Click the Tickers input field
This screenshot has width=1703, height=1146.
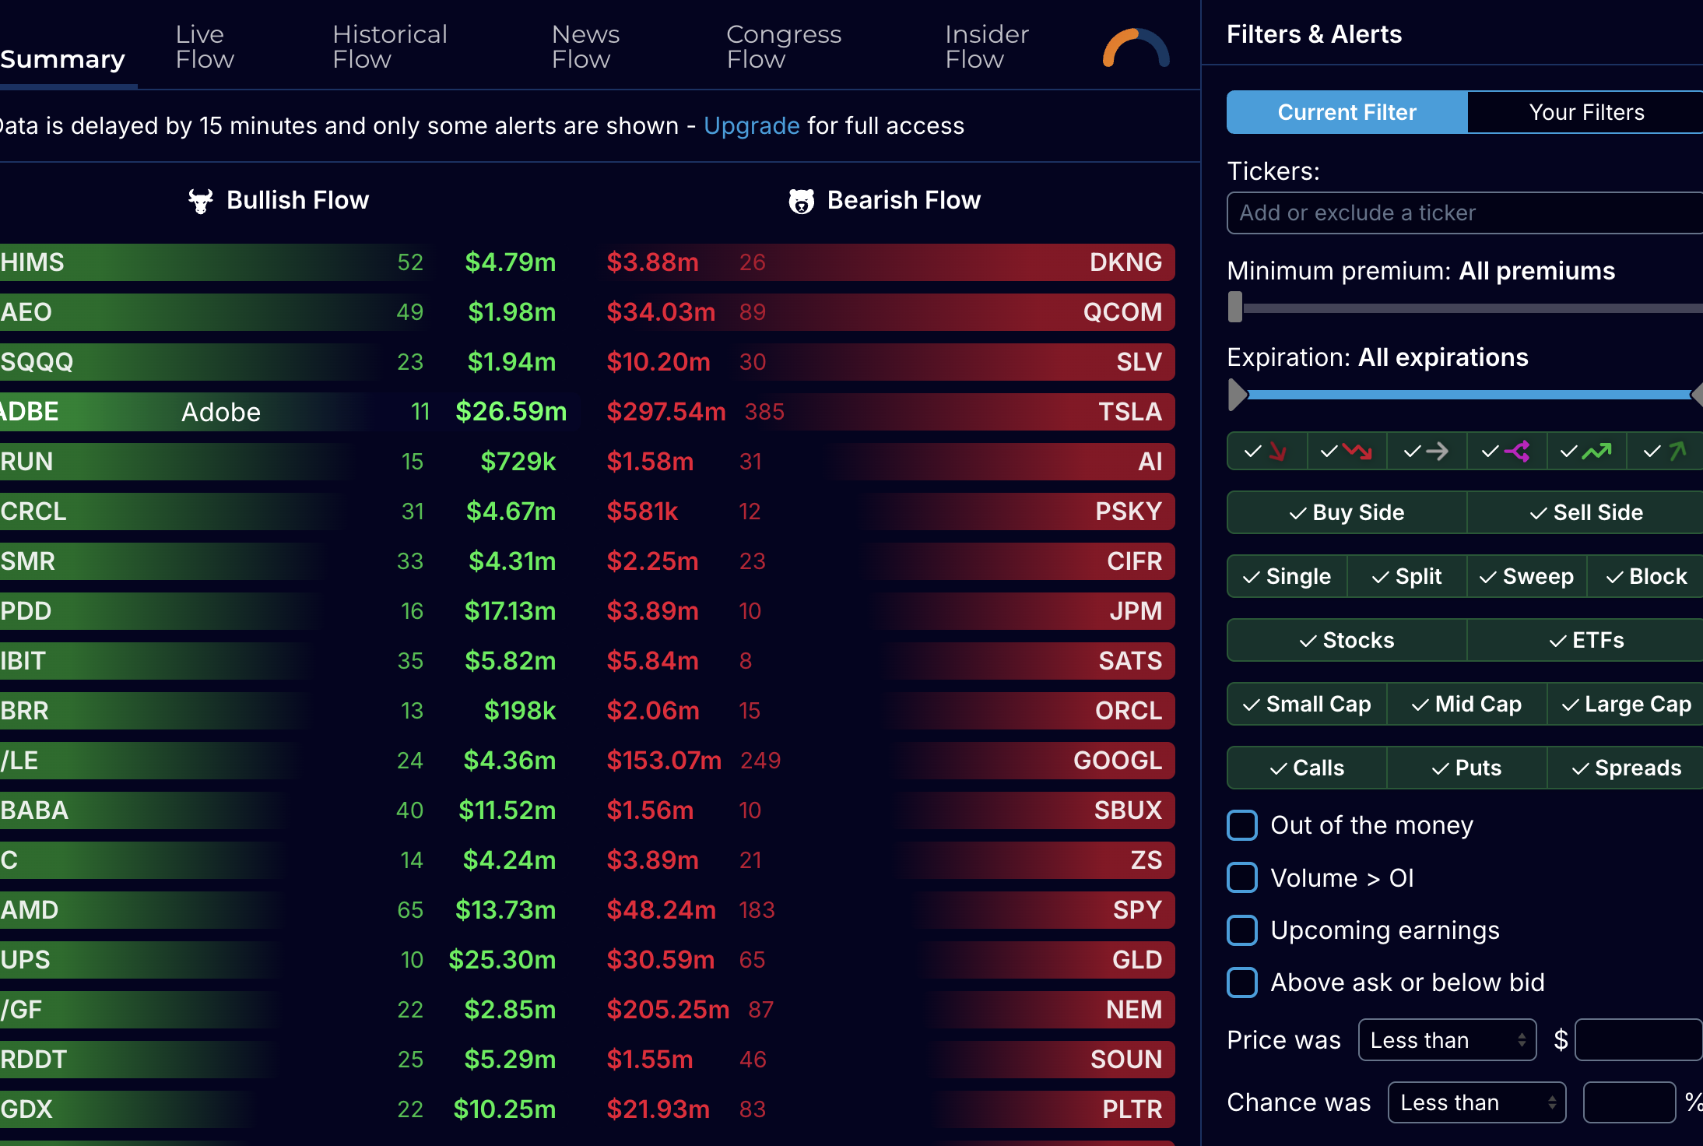pos(1465,213)
